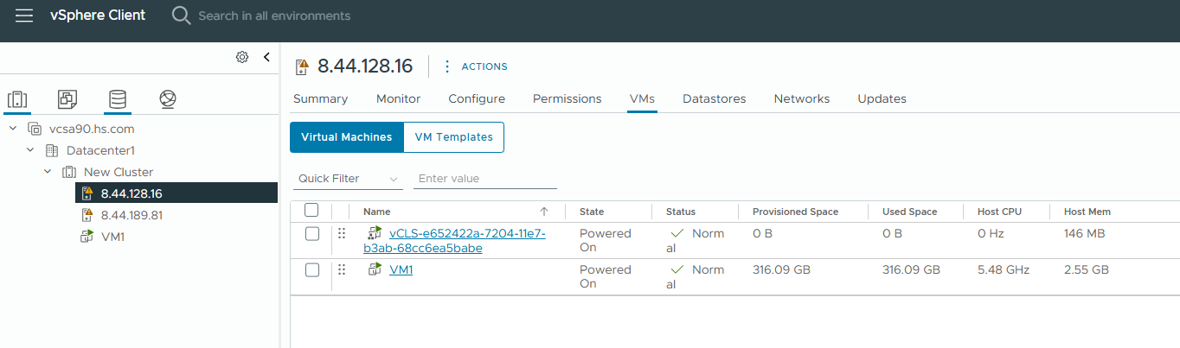
Task: Switch to VMs and Templates view icon
Action: 67,99
